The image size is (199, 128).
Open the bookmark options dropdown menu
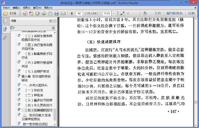pos(13,28)
